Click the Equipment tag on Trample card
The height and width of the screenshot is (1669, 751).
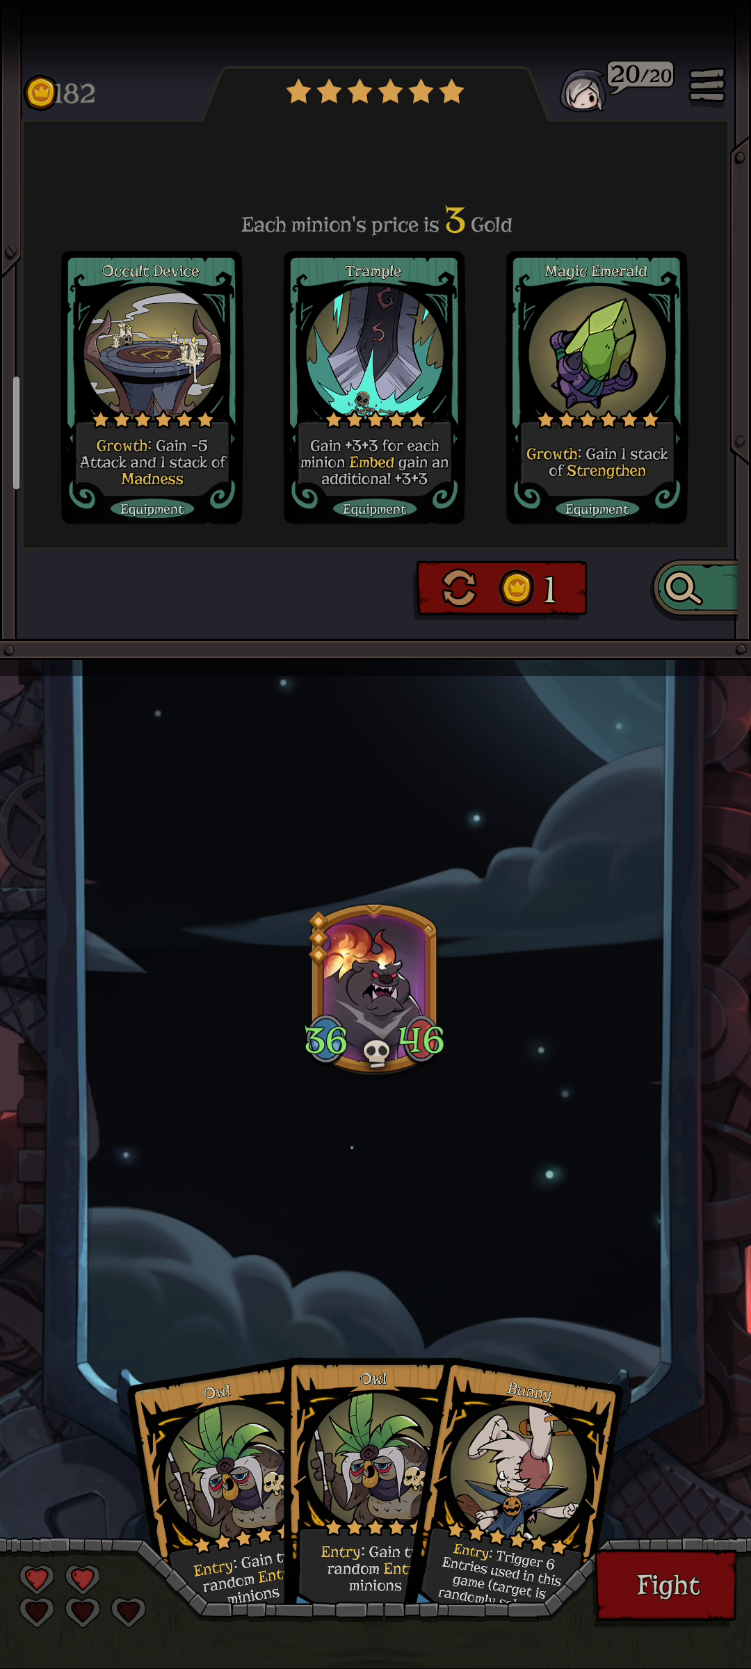374,509
